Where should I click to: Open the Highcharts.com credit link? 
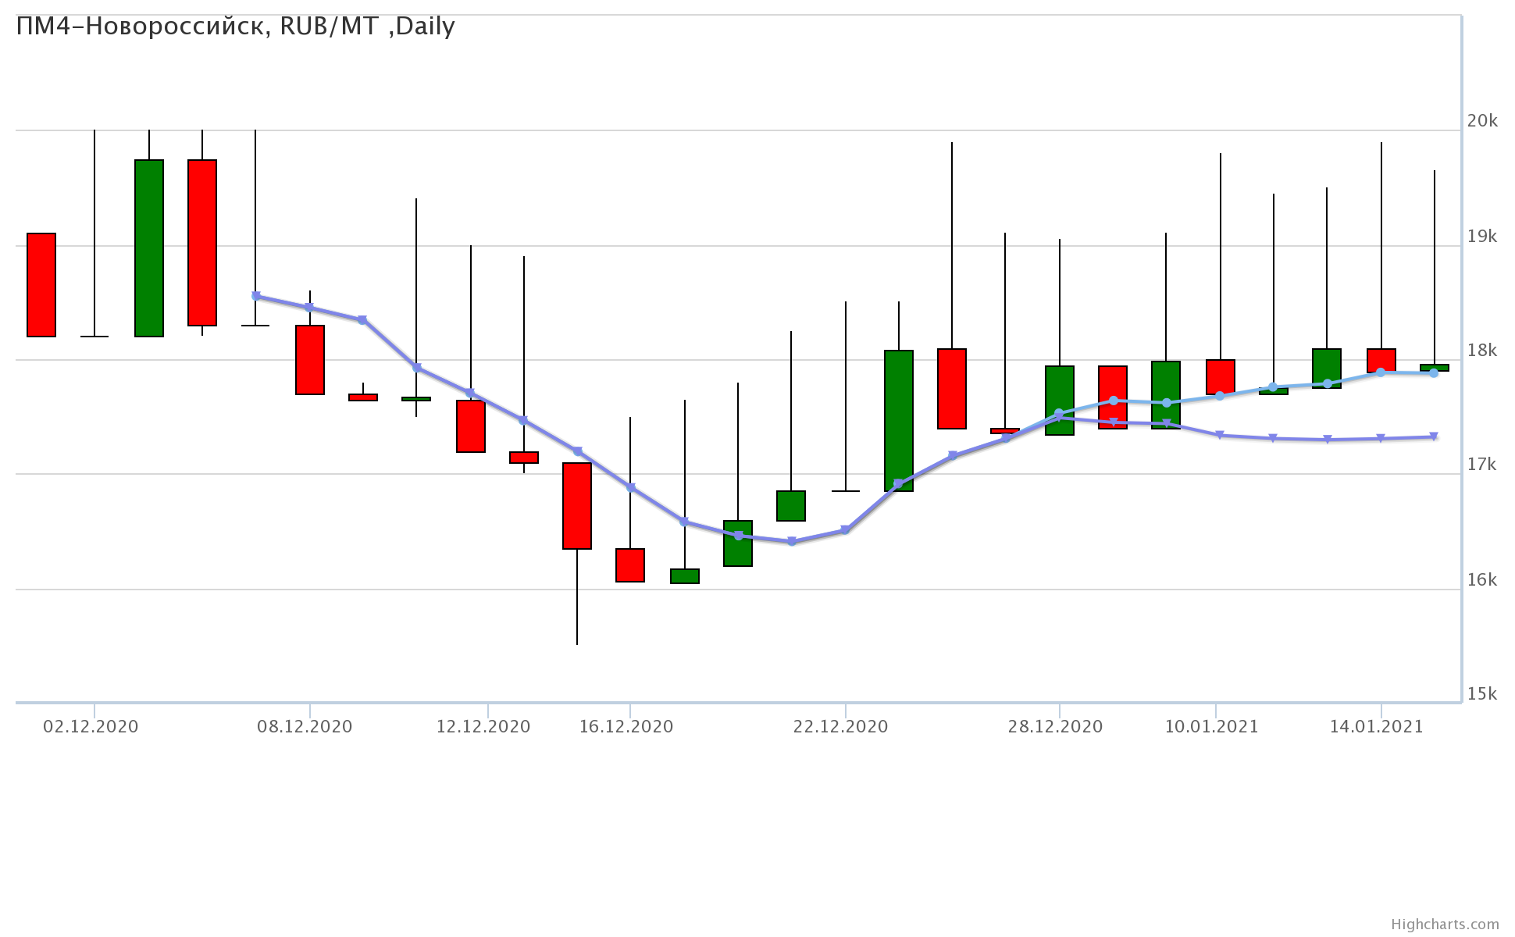[x=1445, y=925]
